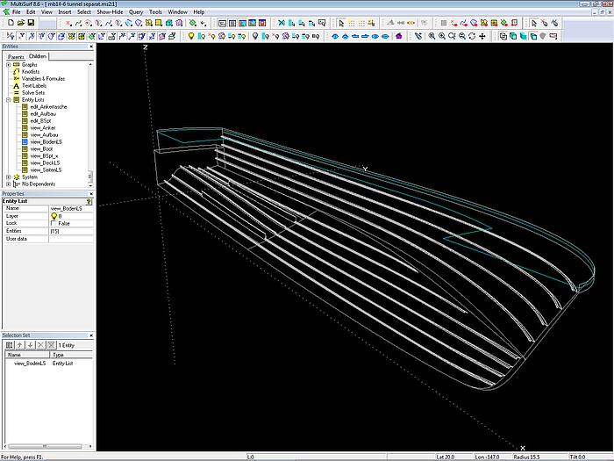
Task: Open the Query menu
Action: pos(136,12)
